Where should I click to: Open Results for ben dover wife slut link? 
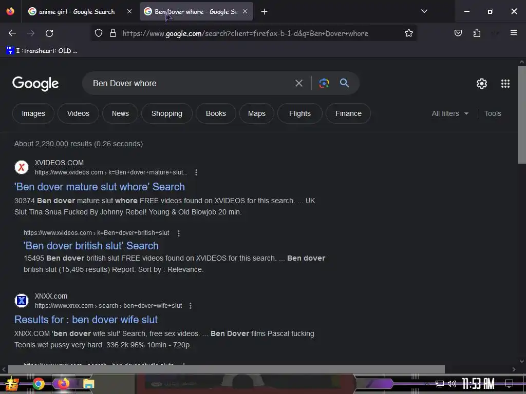tap(86, 320)
